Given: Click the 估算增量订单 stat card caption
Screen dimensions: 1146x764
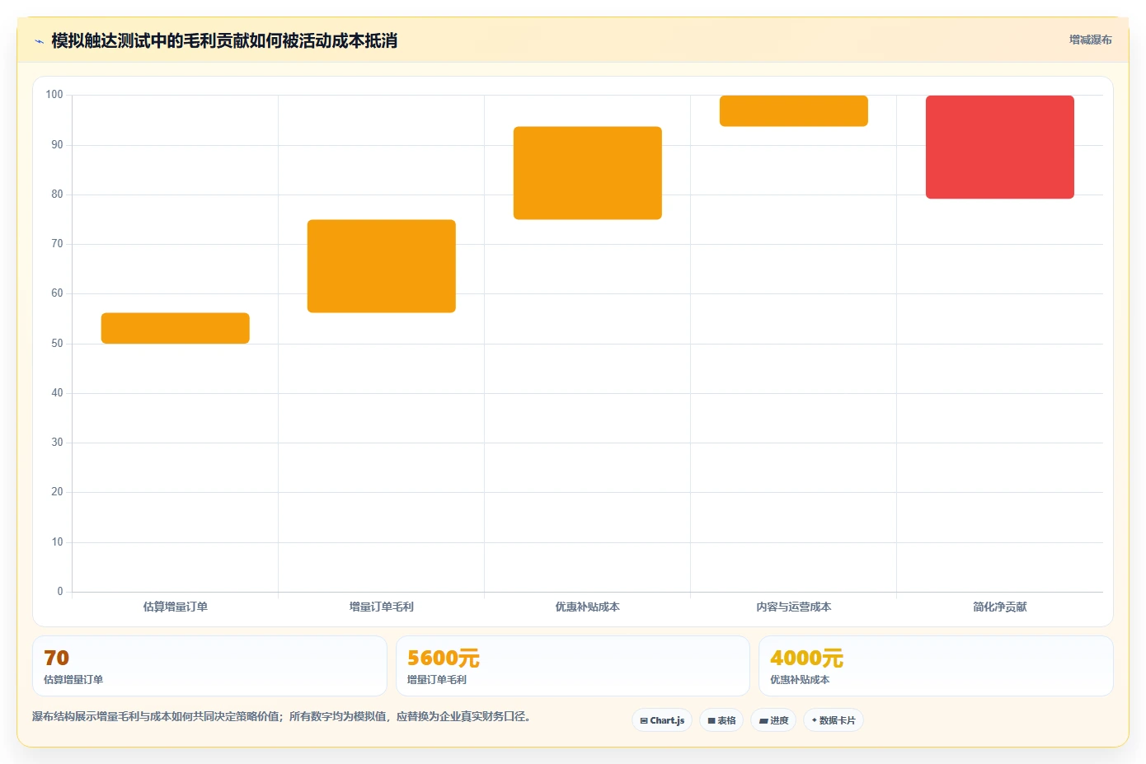Looking at the screenshot, I should (x=73, y=680).
